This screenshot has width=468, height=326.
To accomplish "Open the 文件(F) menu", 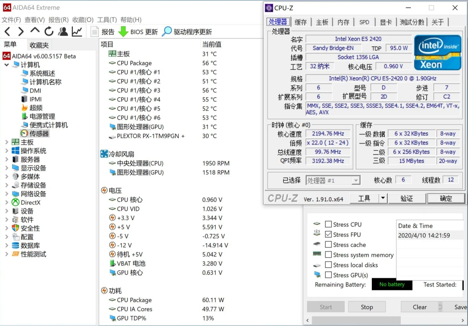I will 11,19.
